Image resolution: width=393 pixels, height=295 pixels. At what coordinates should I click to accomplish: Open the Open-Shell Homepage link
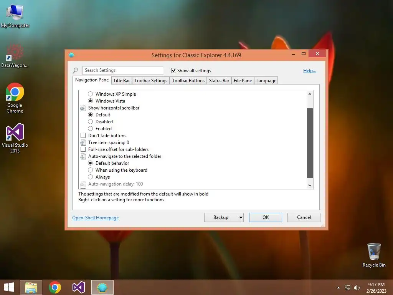[x=95, y=218]
